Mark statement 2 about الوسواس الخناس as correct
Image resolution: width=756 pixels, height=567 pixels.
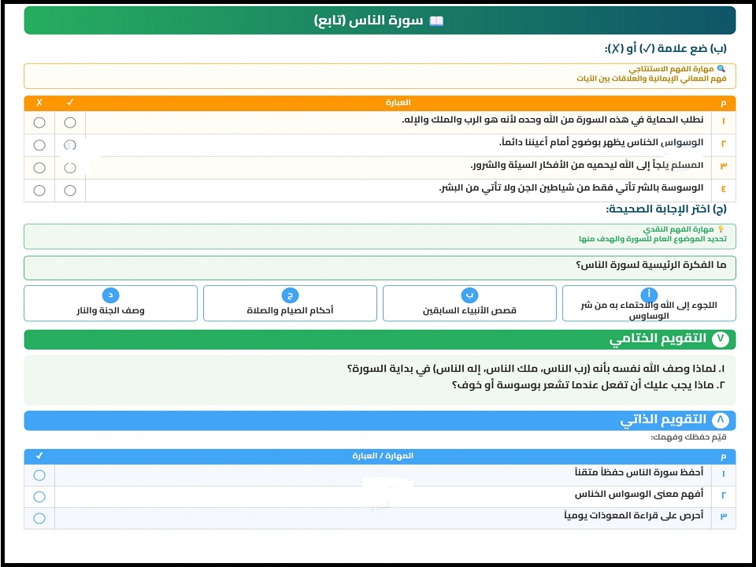(x=70, y=145)
